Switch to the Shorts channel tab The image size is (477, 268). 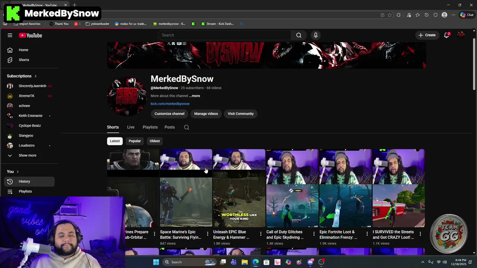point(113,127)
